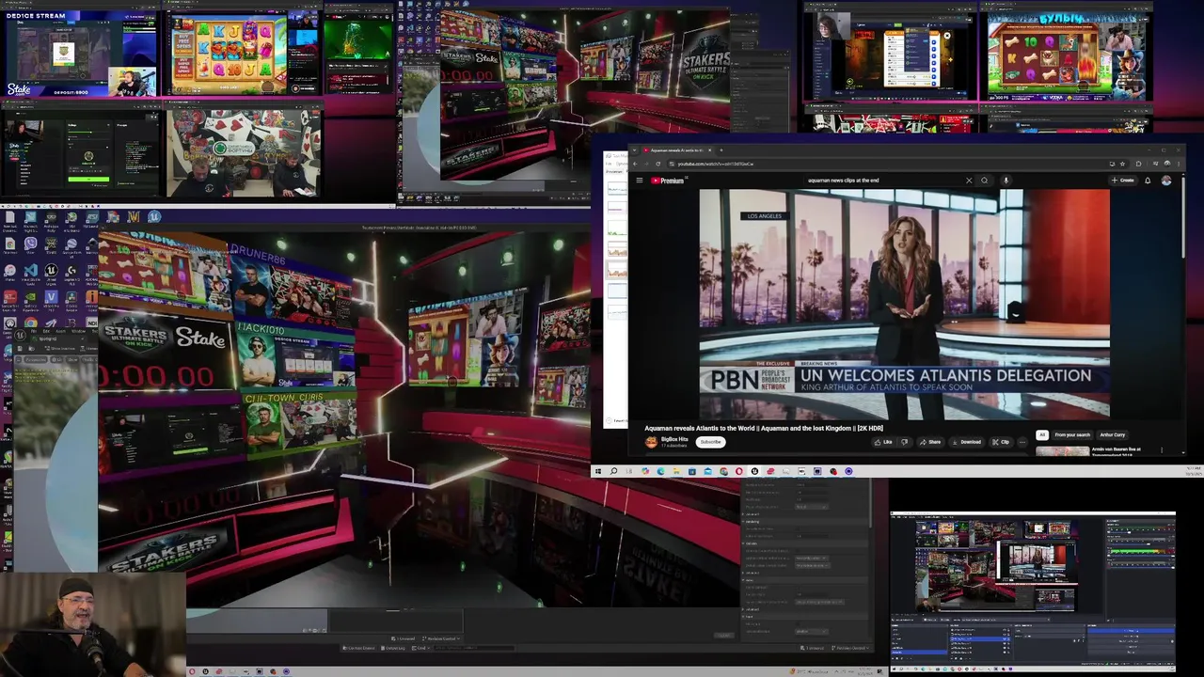Screen dimensions: 1204x677
Task: Open the Window menu in Unreal
Action: (78, 331)
